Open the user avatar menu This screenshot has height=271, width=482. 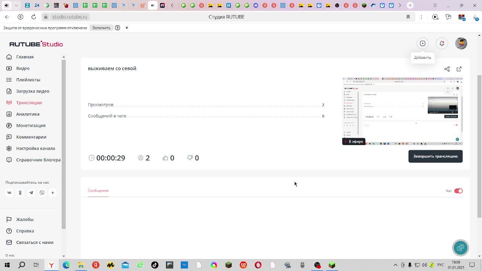tap(461, 43)
